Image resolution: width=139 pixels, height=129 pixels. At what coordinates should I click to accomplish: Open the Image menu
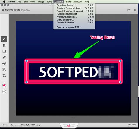point(41,2)
